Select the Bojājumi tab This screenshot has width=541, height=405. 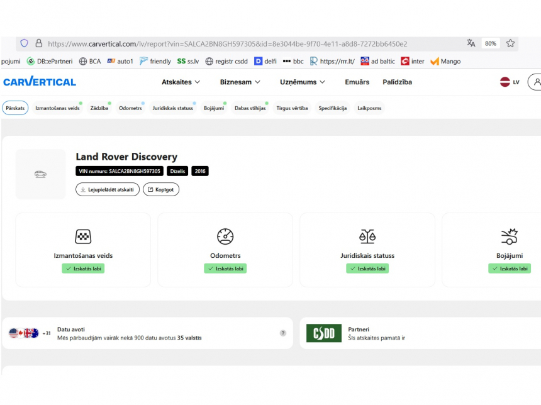(x=214, y=108)
